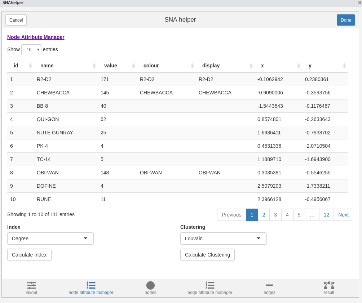
Task: Click the Node Attribute Manager link
Action: coord(36,37)
